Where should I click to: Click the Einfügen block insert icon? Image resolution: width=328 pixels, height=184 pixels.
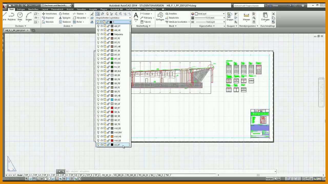coord(160,17)
